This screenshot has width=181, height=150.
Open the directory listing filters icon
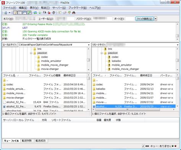pos(60,13)
